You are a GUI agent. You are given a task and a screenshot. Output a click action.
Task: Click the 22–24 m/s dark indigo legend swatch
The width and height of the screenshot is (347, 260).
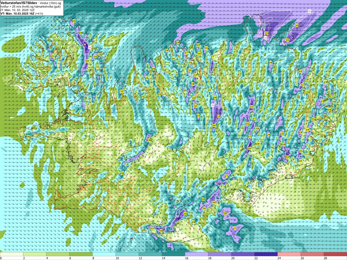266,254
